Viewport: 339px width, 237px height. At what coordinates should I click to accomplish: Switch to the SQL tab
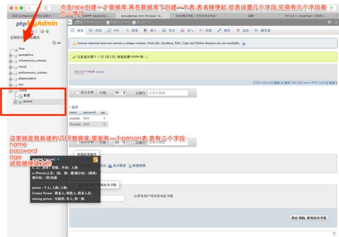tap(114, 30)
